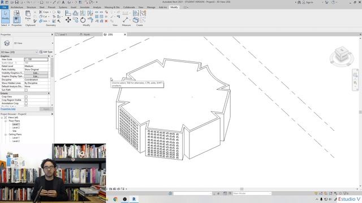Choose the Align tool icon
Image resolution: width=362 pixels, height=203 pixels.
(68, 13)
